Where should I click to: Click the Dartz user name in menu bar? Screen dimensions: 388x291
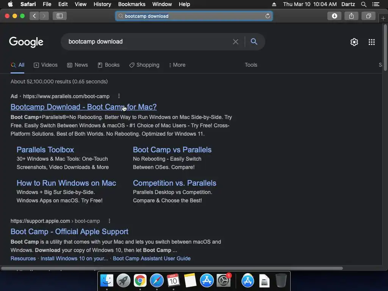click(348, 4)
